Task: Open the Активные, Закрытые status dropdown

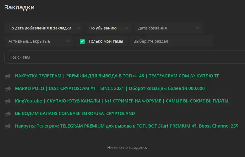Action: (39, 41)
